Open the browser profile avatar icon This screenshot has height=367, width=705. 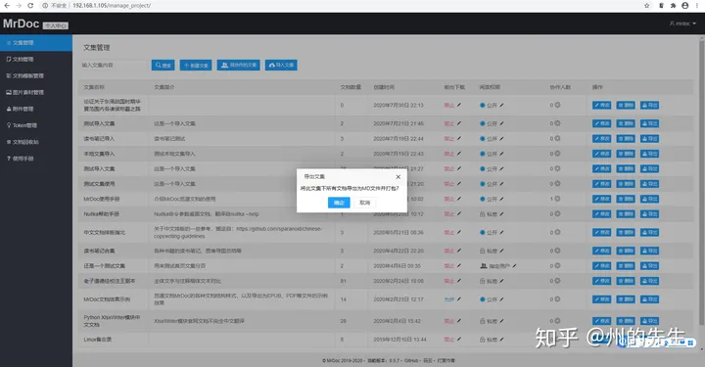(x=684, y=6)
